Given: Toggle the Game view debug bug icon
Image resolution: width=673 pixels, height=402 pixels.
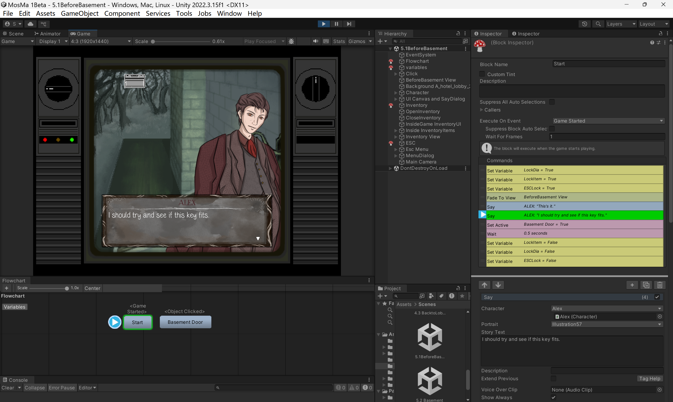Looking at the screenshot, I should click(x=291, y=41).
